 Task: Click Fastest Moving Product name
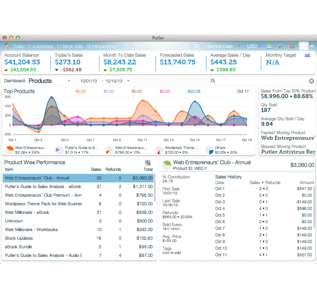[288, 138]
